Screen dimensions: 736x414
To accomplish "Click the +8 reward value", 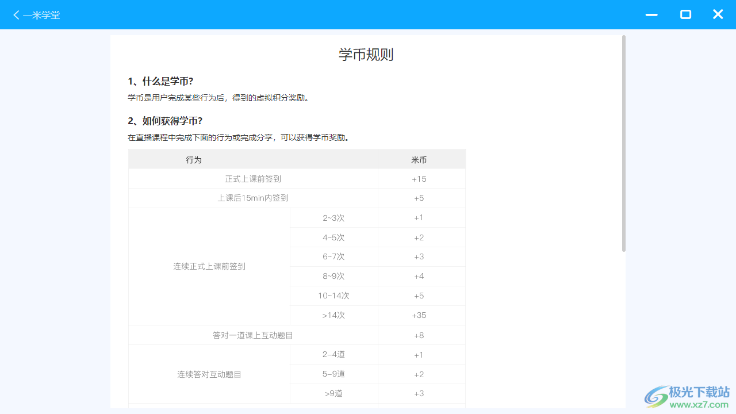I will tap(418, 335).
